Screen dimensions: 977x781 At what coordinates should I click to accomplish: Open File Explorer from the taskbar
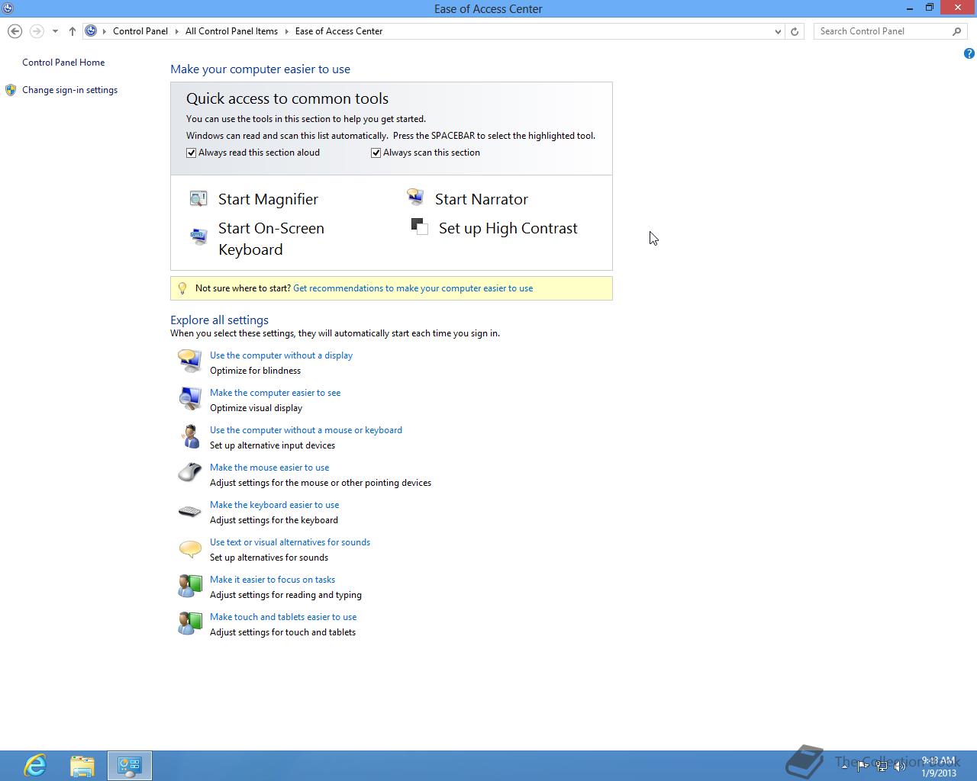[x=82, y=765]
